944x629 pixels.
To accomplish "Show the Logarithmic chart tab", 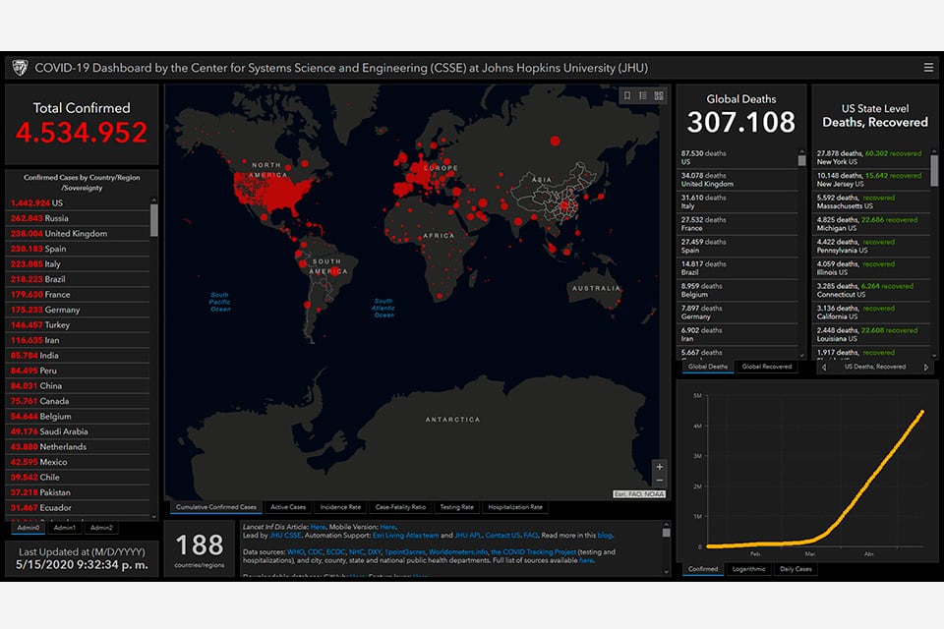I will 749,569.
